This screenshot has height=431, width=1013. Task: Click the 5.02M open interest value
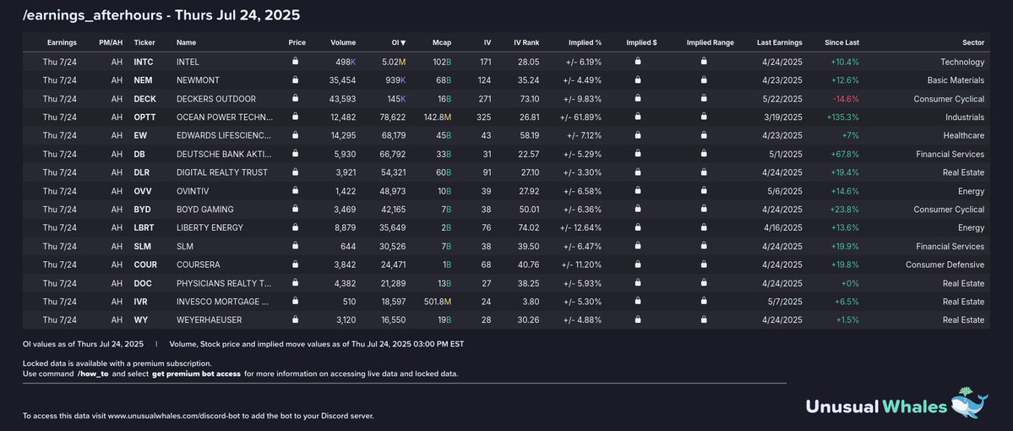394,62
